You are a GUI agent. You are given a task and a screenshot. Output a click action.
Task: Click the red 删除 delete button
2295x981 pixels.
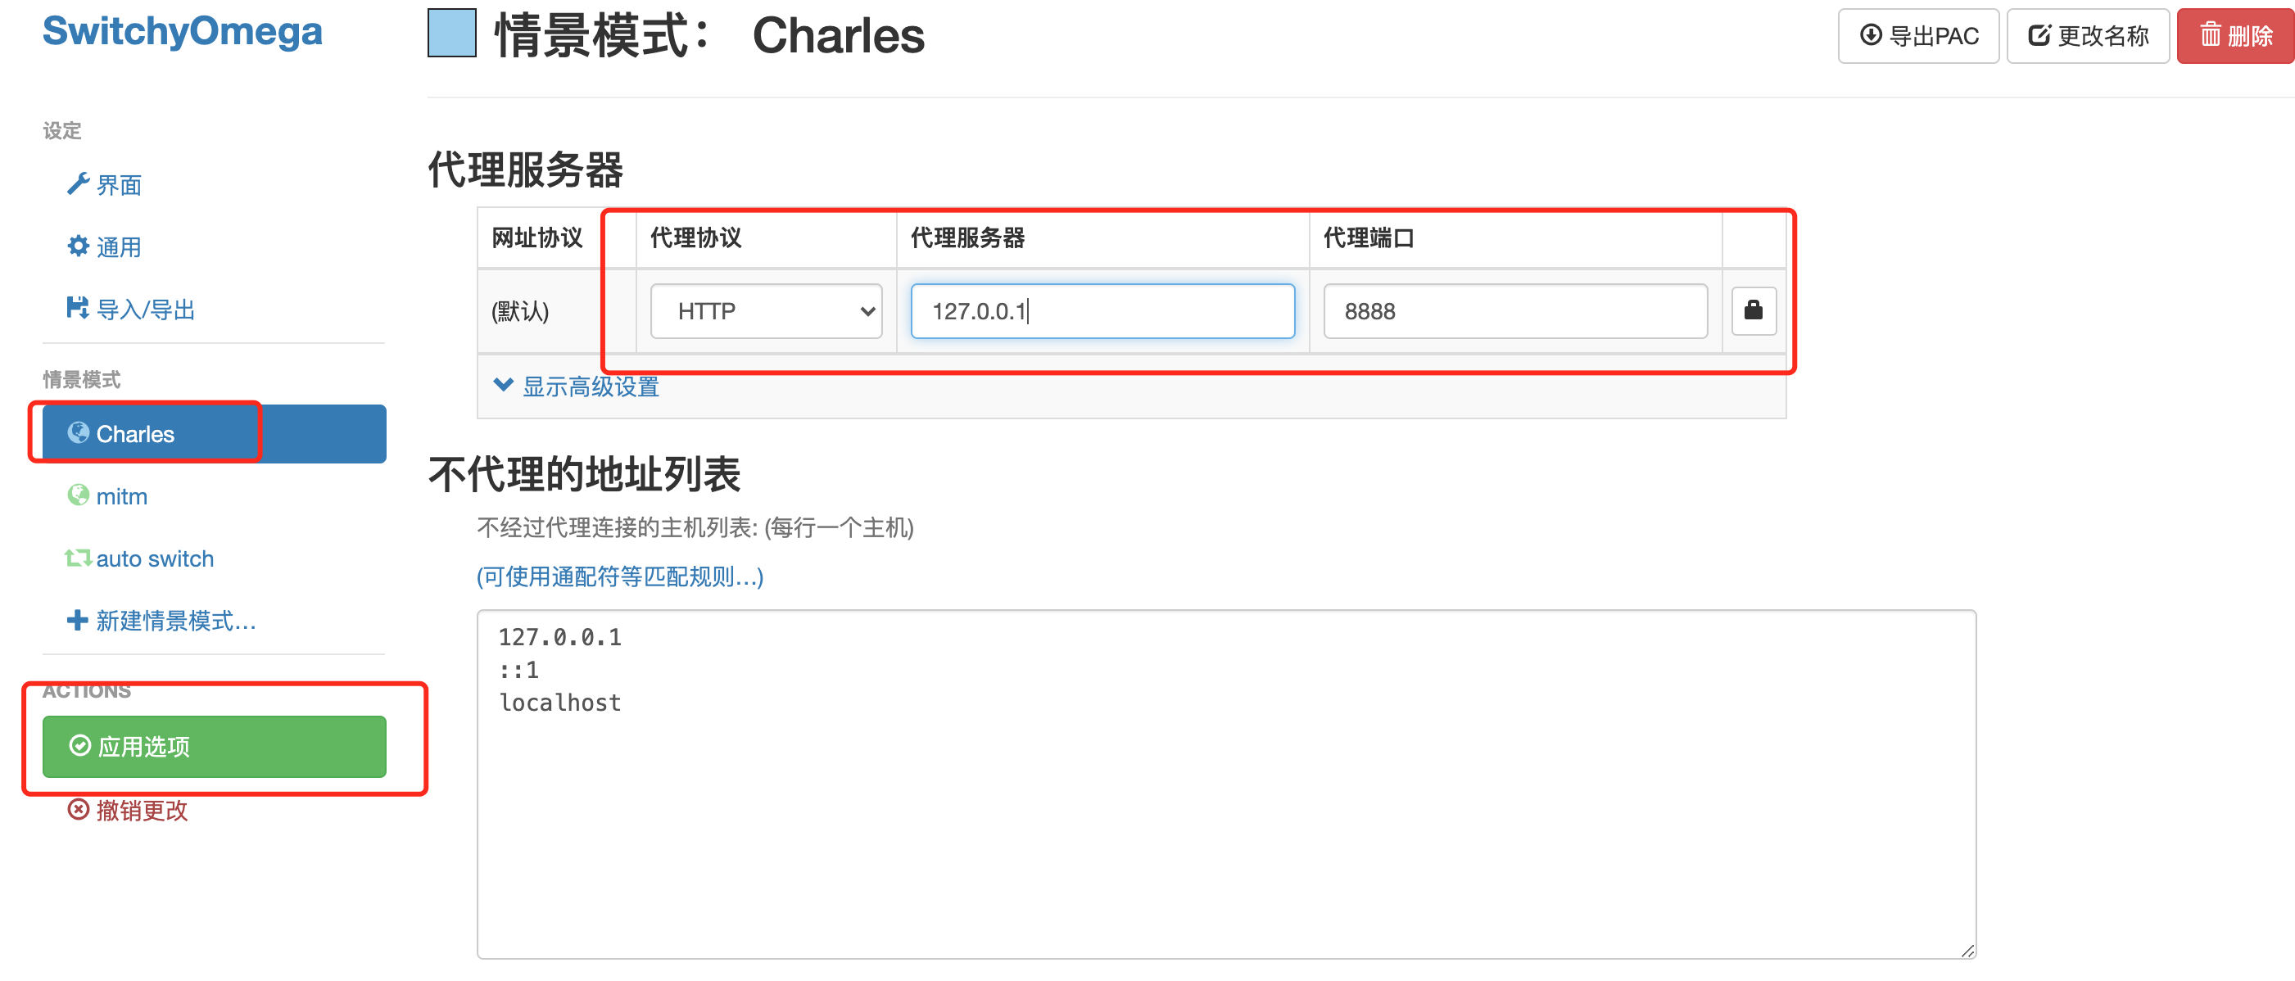[x=2234, y=36]
